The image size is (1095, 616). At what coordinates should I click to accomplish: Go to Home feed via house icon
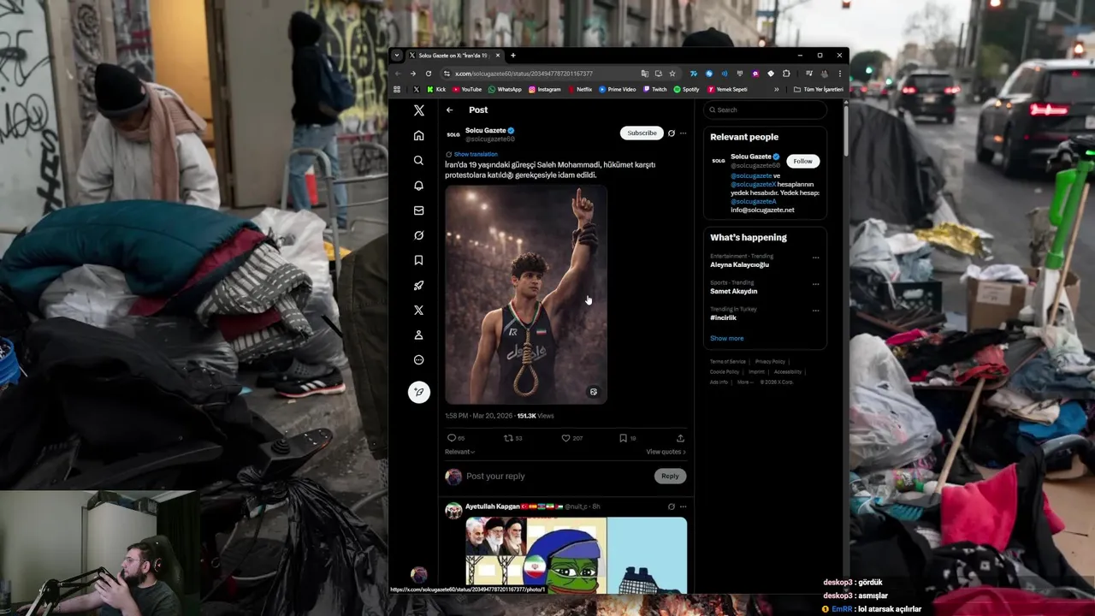pos(418,135)
